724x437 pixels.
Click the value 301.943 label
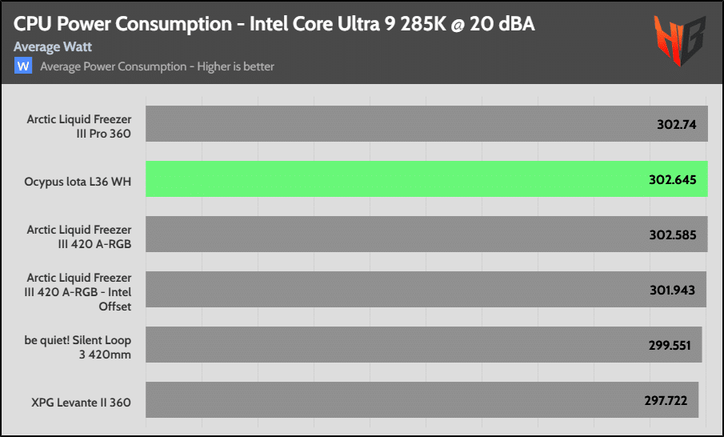click(672, 290)
